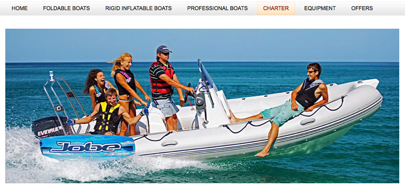Open the HOME menu item
Viewport: 405px width, 189px height.
point(19,8)
